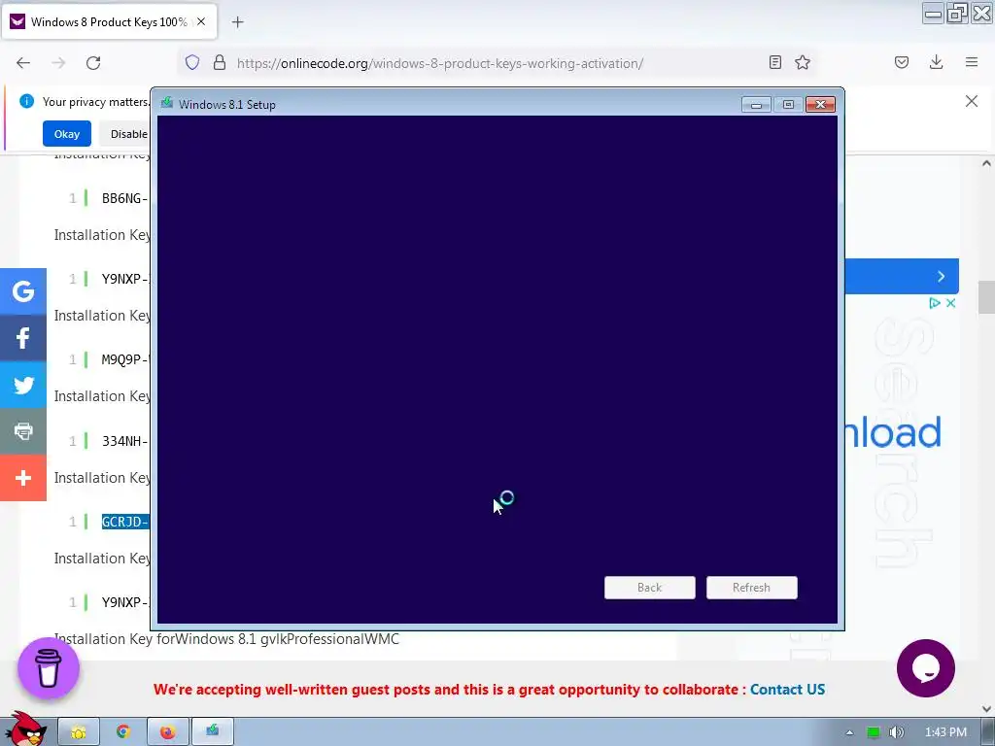Click the vertical scrollbar thumb
This screenshot has height=746, width=995.
tap(986, 297)
